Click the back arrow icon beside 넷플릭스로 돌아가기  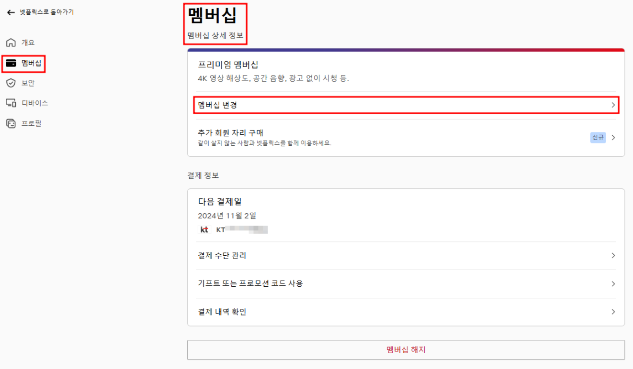pyautogui.click(x=11, y=12)
